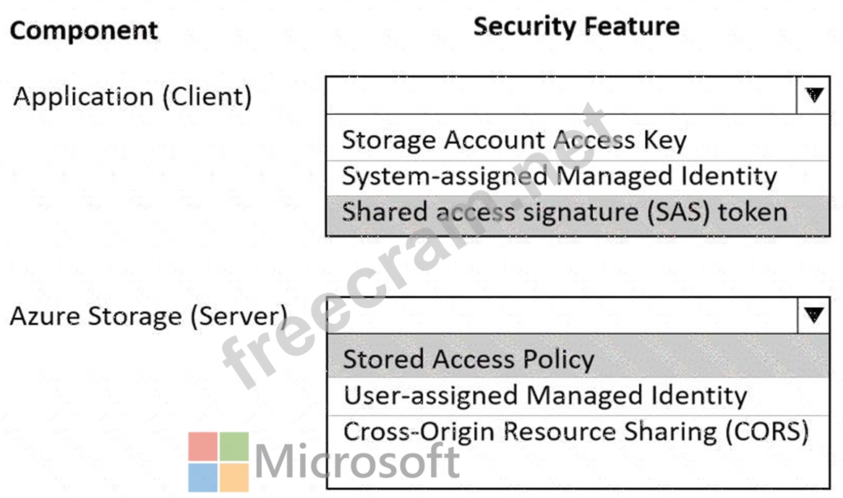
Task: Click the Security Feature column heading
Action: 576,26
